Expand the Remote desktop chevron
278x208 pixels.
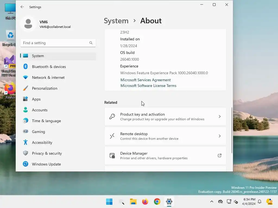tap(219, 136)
